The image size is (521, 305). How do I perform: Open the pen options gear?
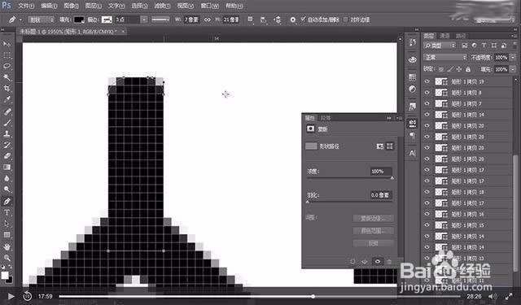(x=293, y=20)
